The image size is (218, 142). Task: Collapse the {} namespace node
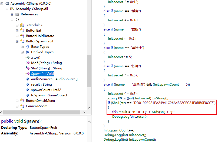[12, 20]
